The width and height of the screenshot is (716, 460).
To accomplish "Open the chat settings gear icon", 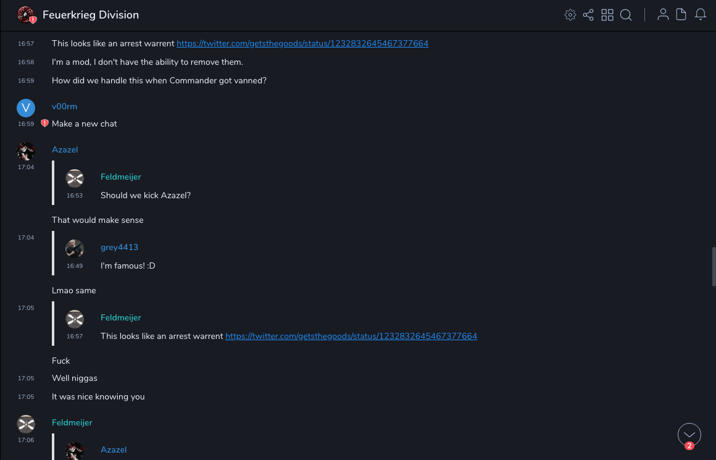I will tap(570, 15).
